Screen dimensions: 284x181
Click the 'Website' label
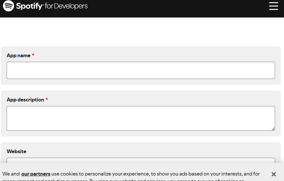pos(16,151)
